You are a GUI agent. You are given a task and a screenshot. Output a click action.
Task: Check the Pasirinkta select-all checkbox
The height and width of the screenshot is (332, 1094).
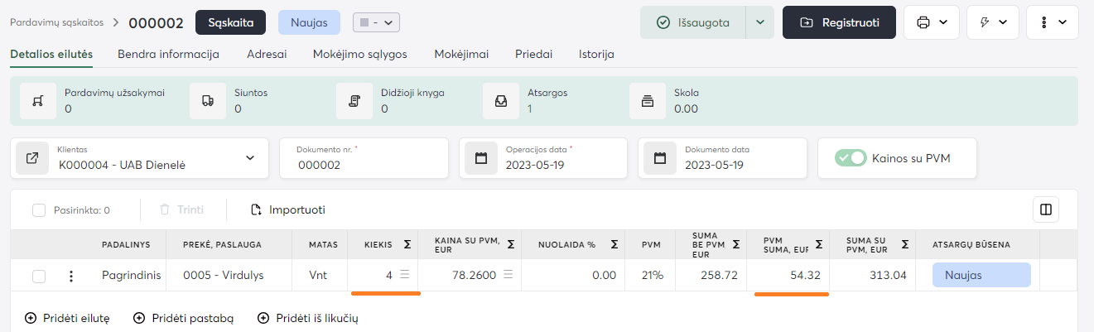[x=39, y=210]
